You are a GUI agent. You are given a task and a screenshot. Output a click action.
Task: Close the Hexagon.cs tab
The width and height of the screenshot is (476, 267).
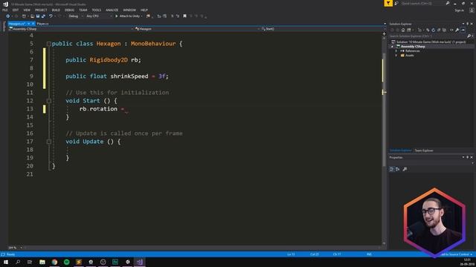pyautogui.click(x=33, y=24)
